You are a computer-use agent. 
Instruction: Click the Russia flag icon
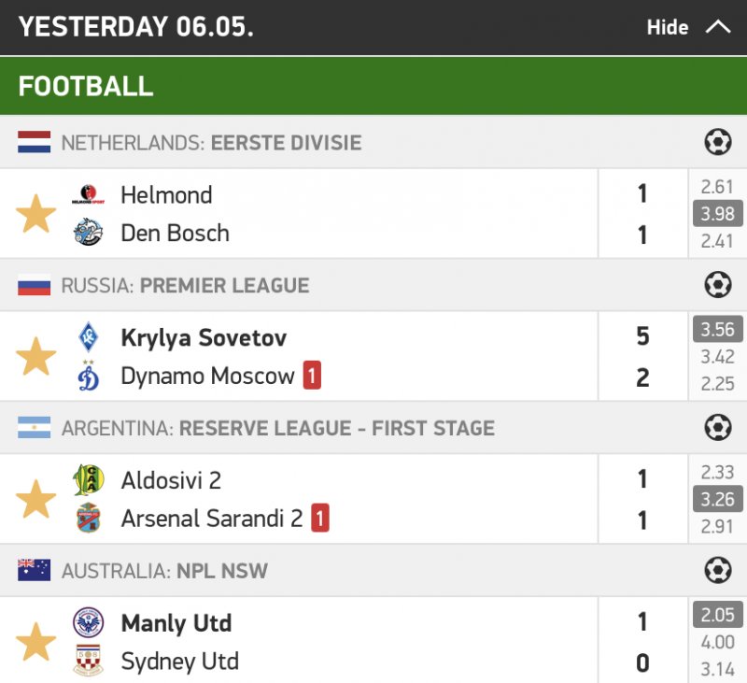click(35, 285)
